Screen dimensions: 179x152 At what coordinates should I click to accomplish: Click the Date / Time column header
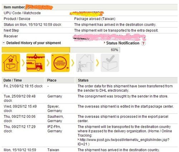(x=13, y=80)
